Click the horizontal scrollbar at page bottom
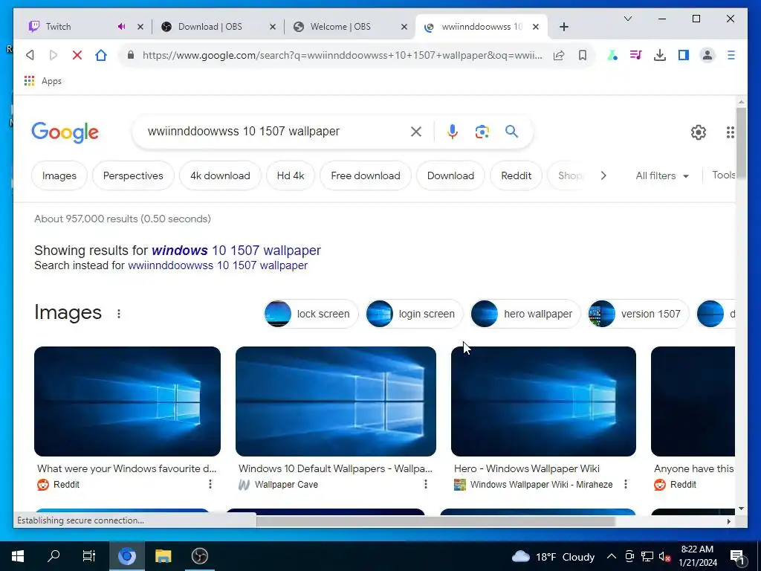 click(x=435, y=521)
